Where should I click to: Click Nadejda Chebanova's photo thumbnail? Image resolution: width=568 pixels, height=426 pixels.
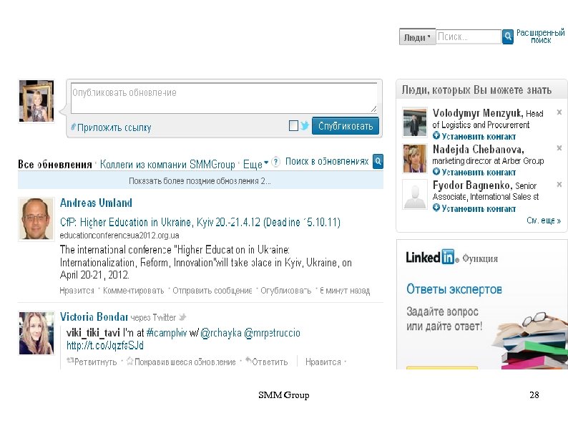click(415, 158)
